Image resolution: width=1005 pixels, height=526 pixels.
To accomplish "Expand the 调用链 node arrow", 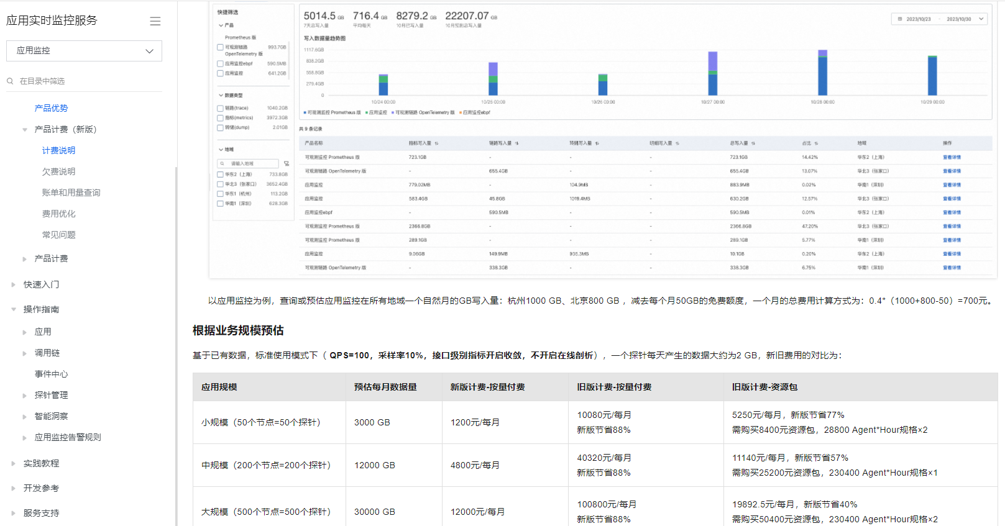I will (25, 353).
